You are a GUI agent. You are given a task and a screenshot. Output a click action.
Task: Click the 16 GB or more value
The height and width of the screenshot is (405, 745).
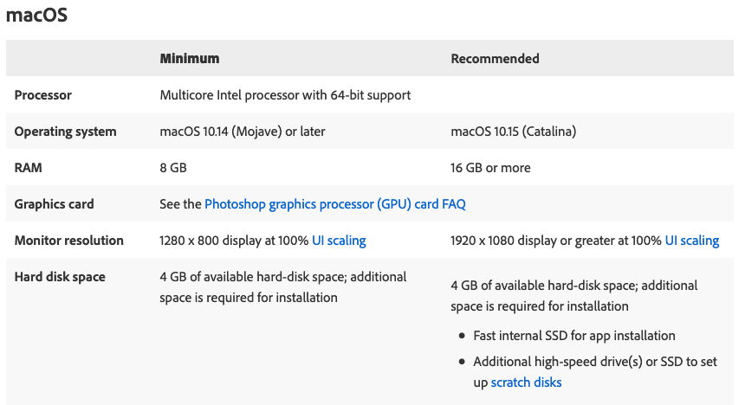[491, 168]
